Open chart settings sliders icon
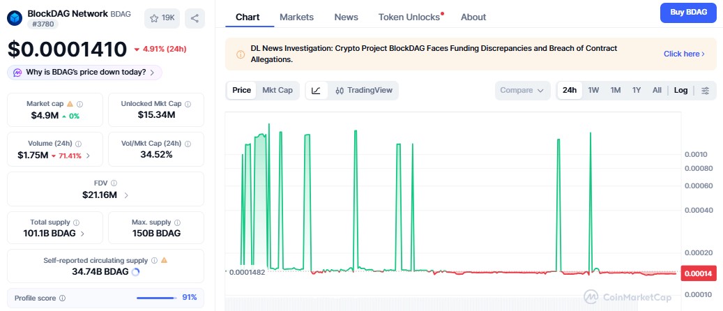723x311 pixels. (x=705, y=91)
